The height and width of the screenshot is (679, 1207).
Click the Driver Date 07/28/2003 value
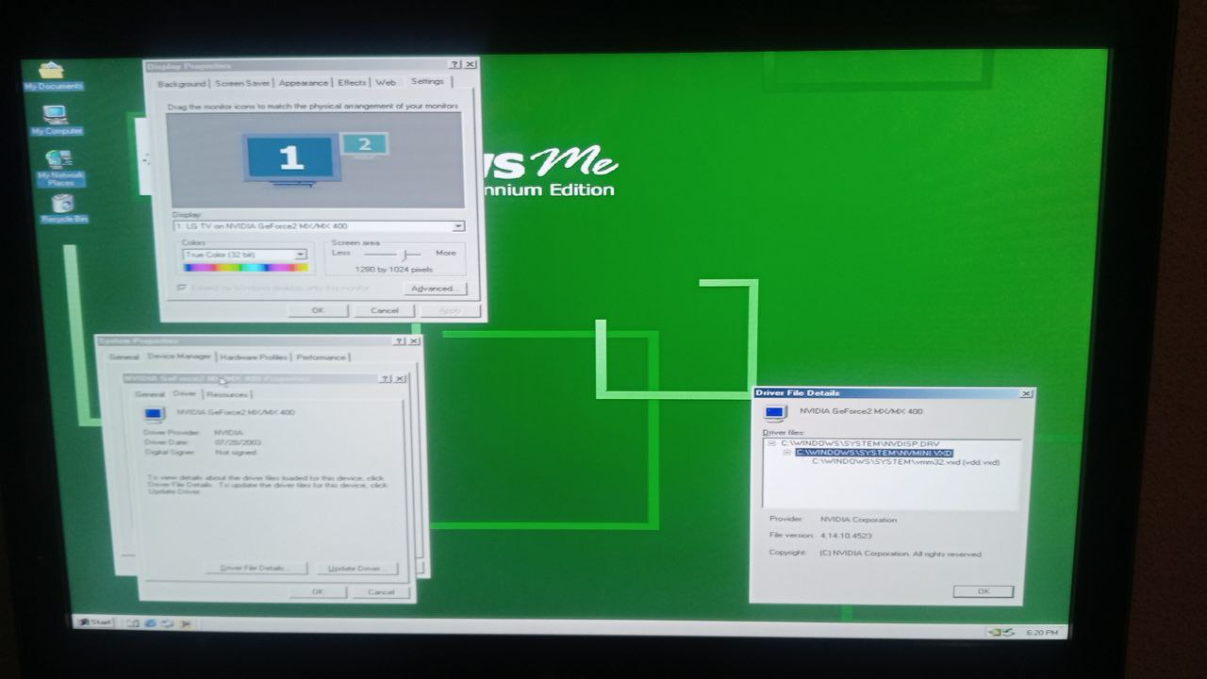point(238,442)
